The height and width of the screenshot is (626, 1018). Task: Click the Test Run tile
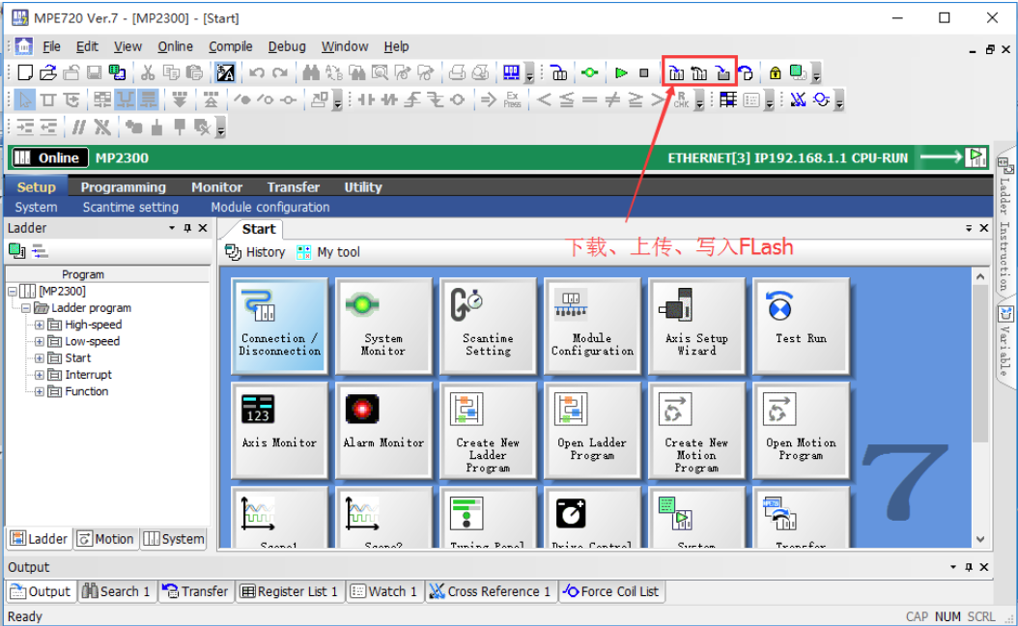[x=801, y=326]
